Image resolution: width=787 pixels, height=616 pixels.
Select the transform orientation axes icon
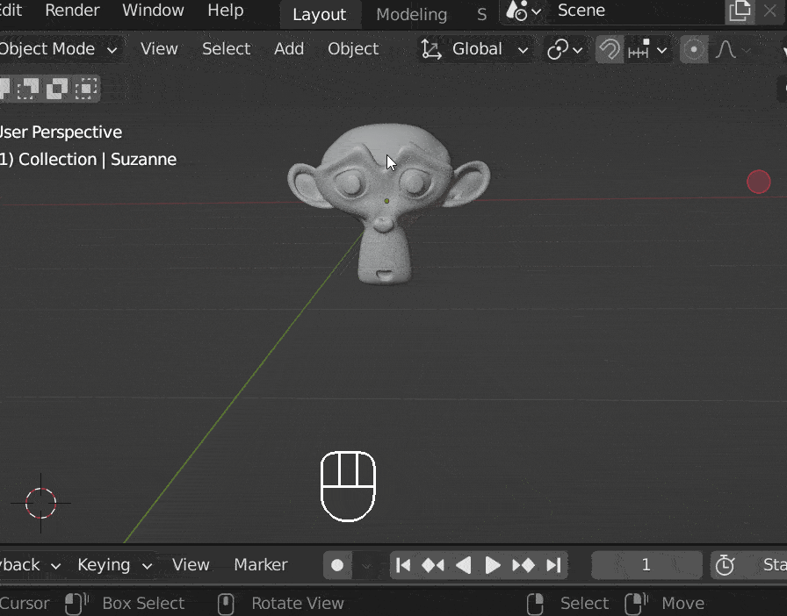coord(430,49)
